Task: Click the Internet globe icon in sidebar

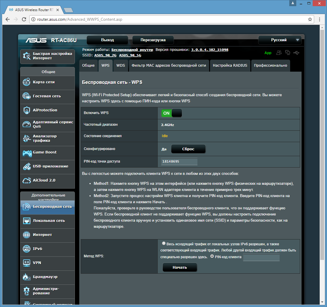Action: [x=27, y=235]
